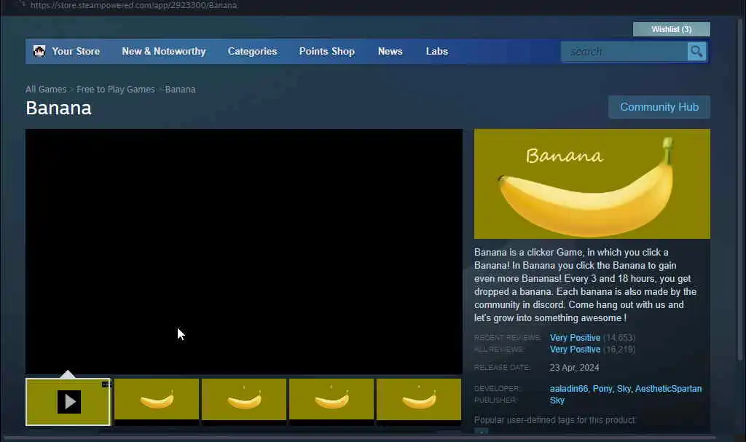The height and width of the screenshot is (442, 746).
Task: Open publisher Sky link
Action: pos(557,400)
